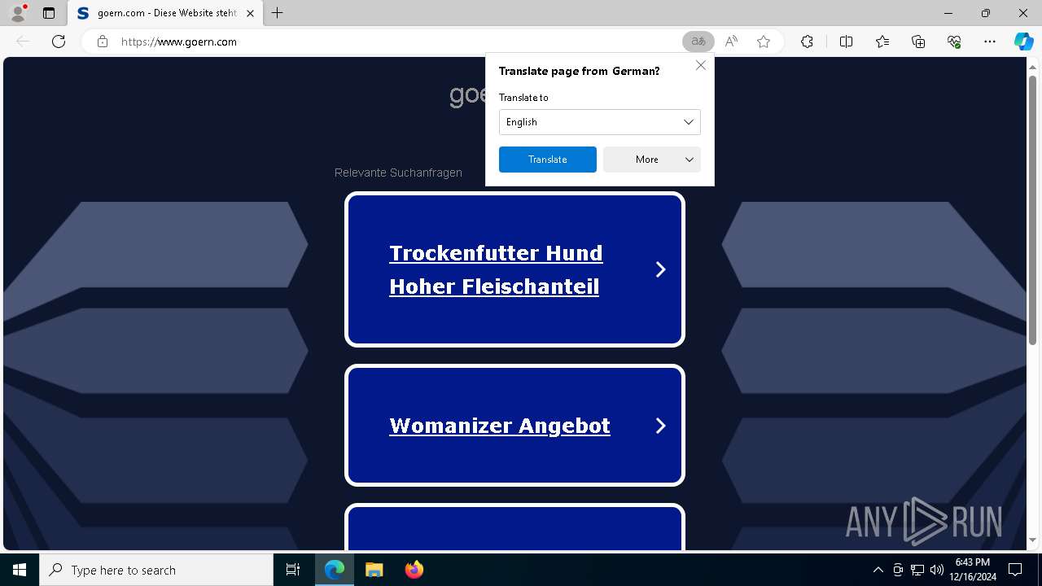This screenshot has width=1042, height=586.
Task: Open Collections panel
Action: [918, 42]
